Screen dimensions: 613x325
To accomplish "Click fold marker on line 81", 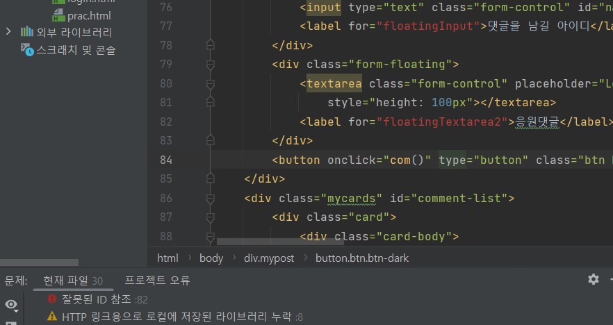I will [x=211, y=102].
